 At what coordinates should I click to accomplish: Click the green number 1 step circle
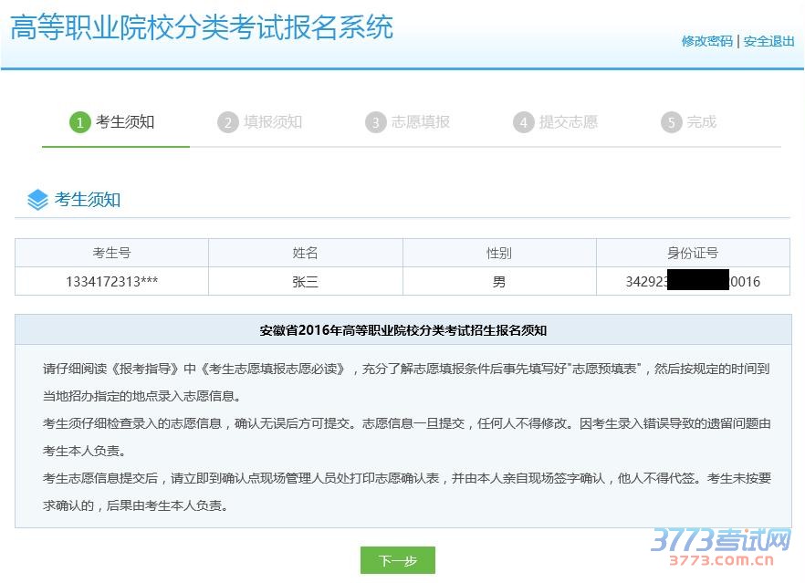(80, 122)
